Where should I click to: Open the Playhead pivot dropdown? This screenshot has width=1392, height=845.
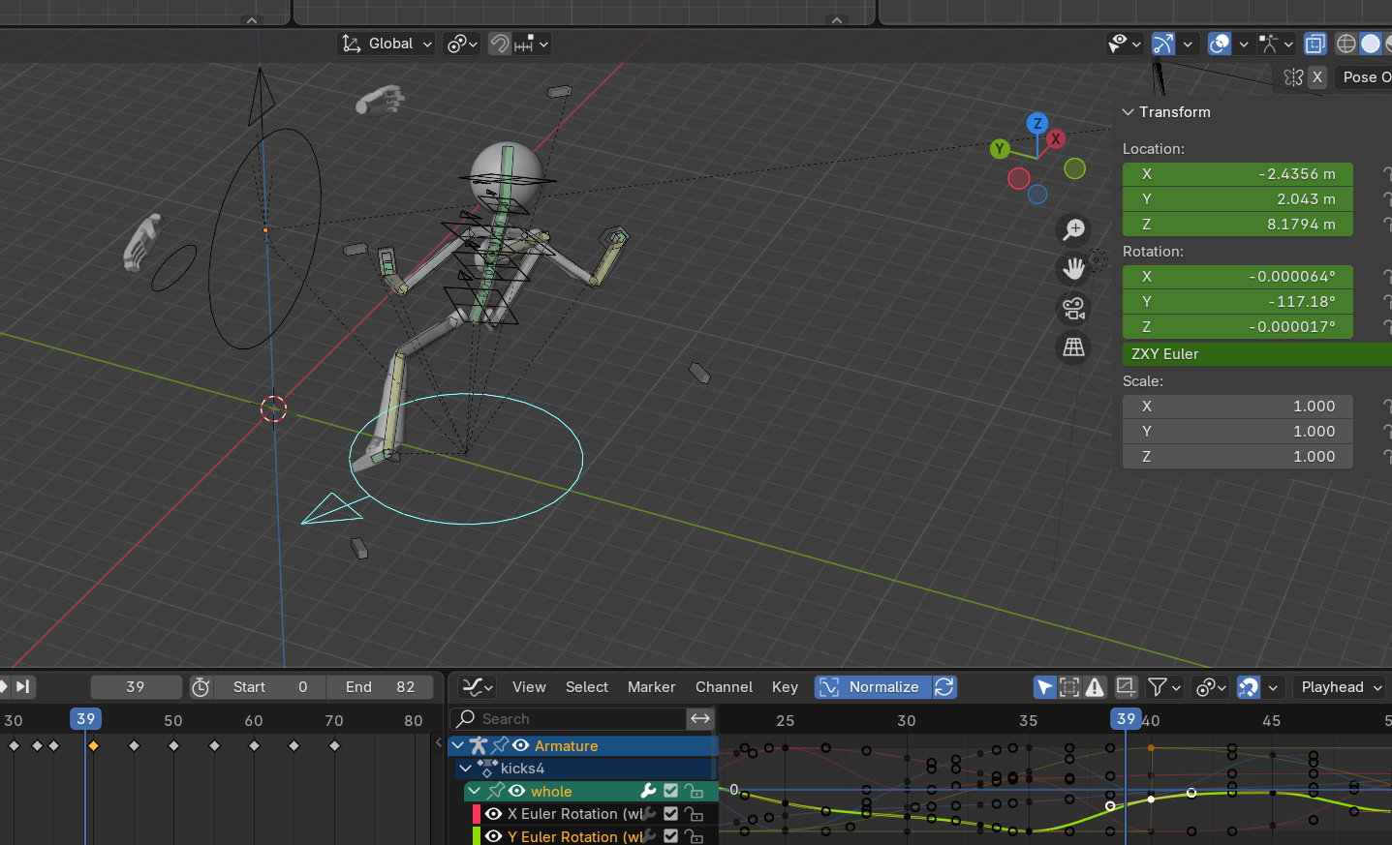[x=1340, y=687]
